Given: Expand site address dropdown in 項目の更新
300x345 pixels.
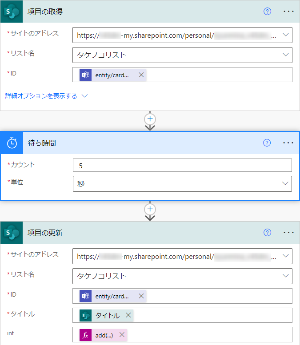Looking at the screenshot, I should click(x=286, y=256).
